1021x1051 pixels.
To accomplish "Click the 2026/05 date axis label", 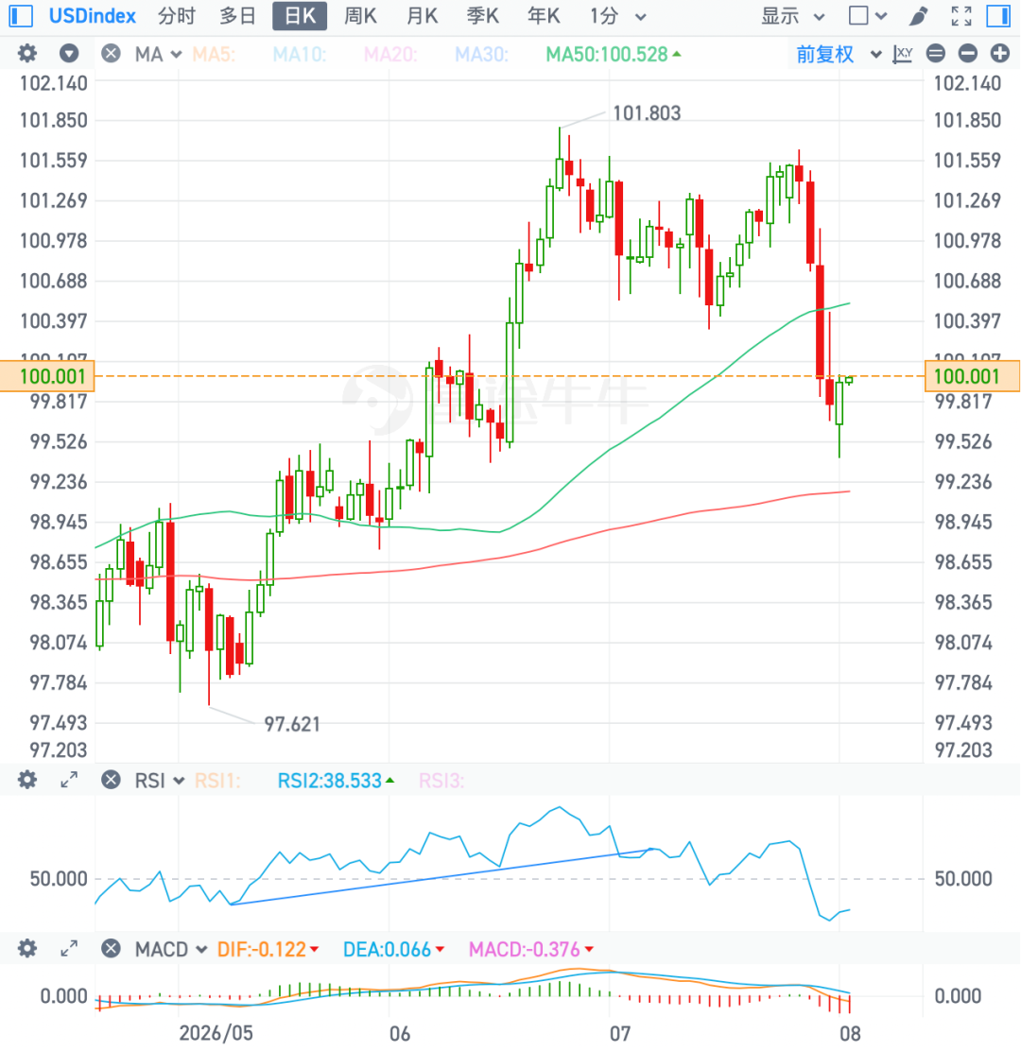I will 216,1034.
